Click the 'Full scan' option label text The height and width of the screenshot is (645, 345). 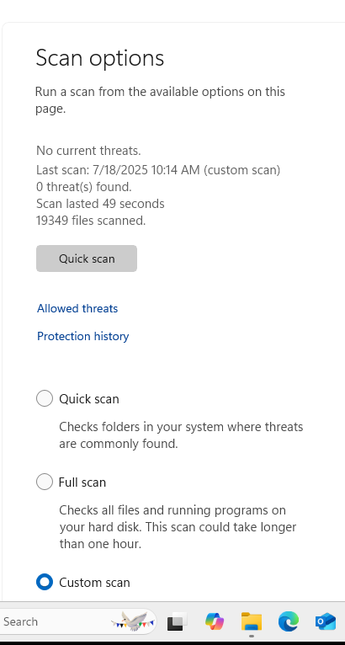pos(82,482)
